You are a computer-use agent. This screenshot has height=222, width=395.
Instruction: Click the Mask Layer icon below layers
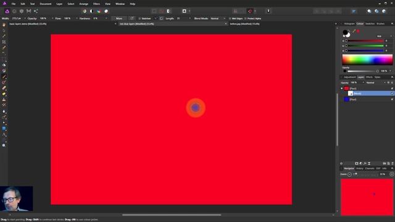click(357, 163)
